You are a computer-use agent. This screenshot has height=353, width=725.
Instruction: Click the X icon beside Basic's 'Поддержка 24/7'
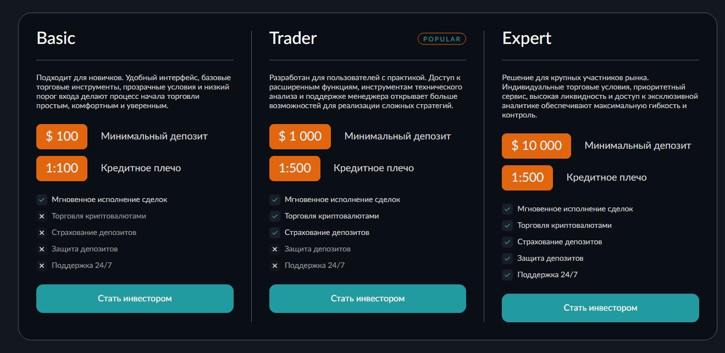[42, 266]
